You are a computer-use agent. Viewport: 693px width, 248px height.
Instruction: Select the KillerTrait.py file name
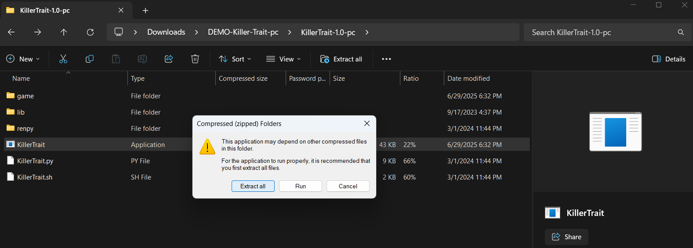pos(35,161)
